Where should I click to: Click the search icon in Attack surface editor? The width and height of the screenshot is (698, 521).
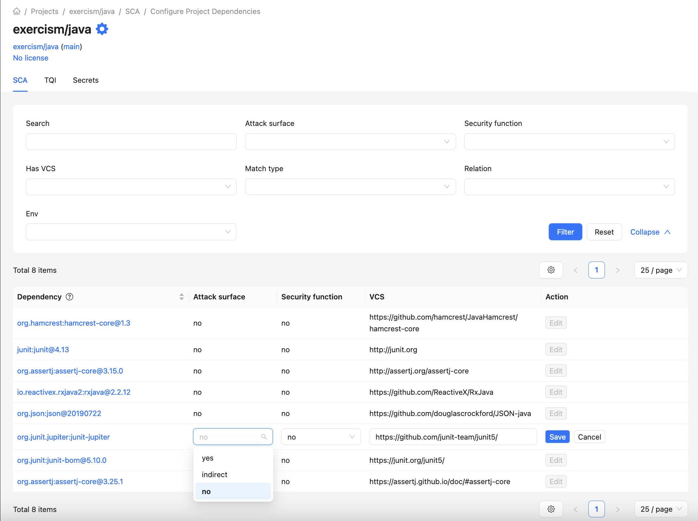(264, 437)
